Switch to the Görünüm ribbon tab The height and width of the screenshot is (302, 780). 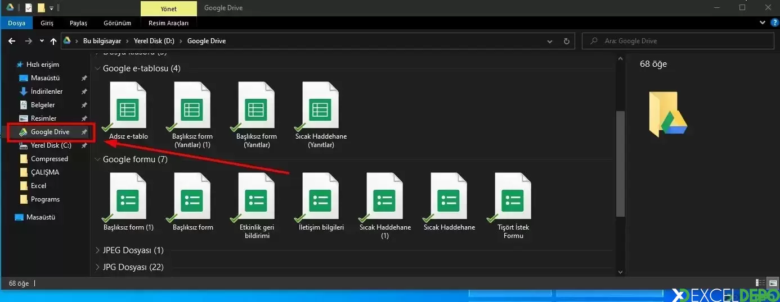118,23
